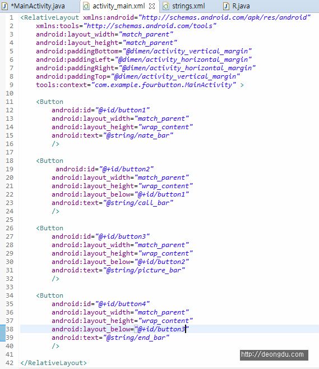Click the xmlns:tools attribute on line 2
The width and height of the screenshot is (319, 369).
[x=58, y=26]
